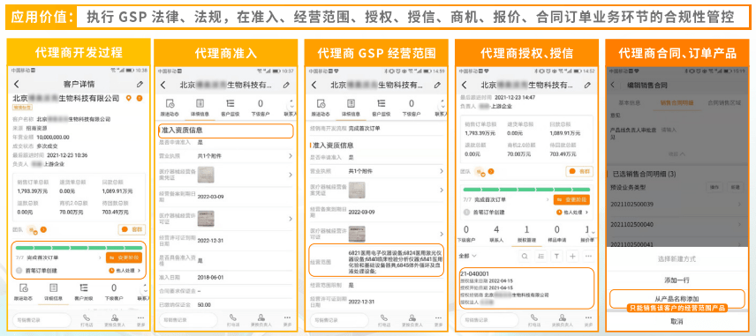Image resolution: width=756 pixels, height=336 pixels.
Task: Tap orange location pin beside company name
Action: coord(129,98)
